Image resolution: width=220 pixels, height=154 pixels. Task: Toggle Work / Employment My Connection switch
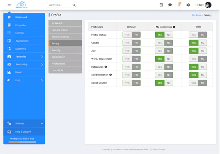point(164,59)
